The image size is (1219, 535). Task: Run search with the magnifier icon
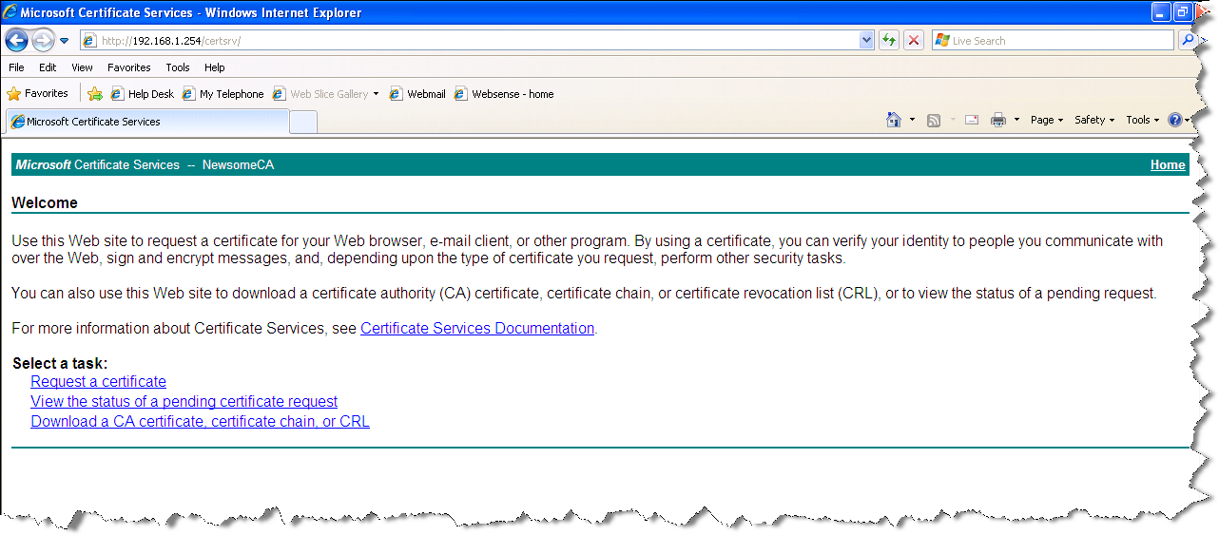tap(1188, 40)
